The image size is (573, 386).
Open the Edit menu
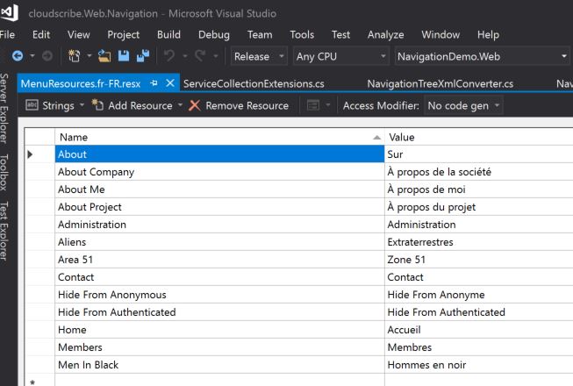click(x=41, y=35)
